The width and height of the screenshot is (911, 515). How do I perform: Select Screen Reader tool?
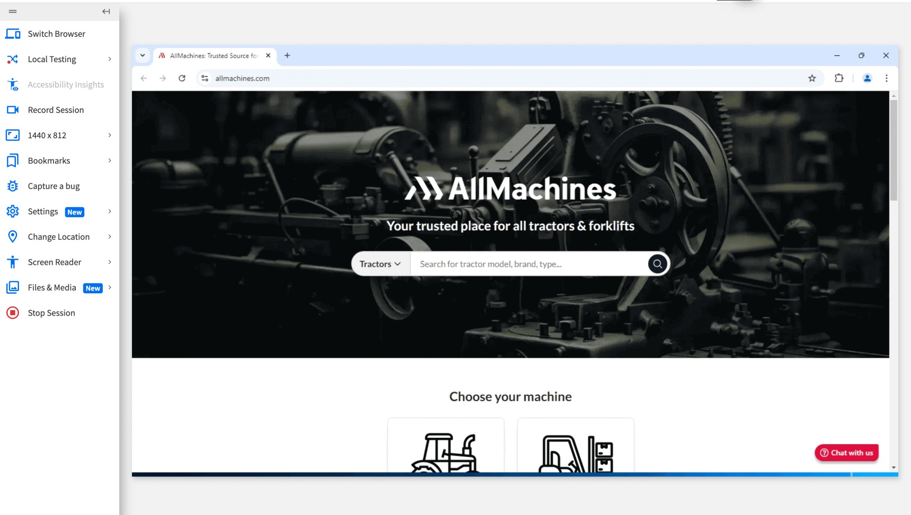(54, 262)
